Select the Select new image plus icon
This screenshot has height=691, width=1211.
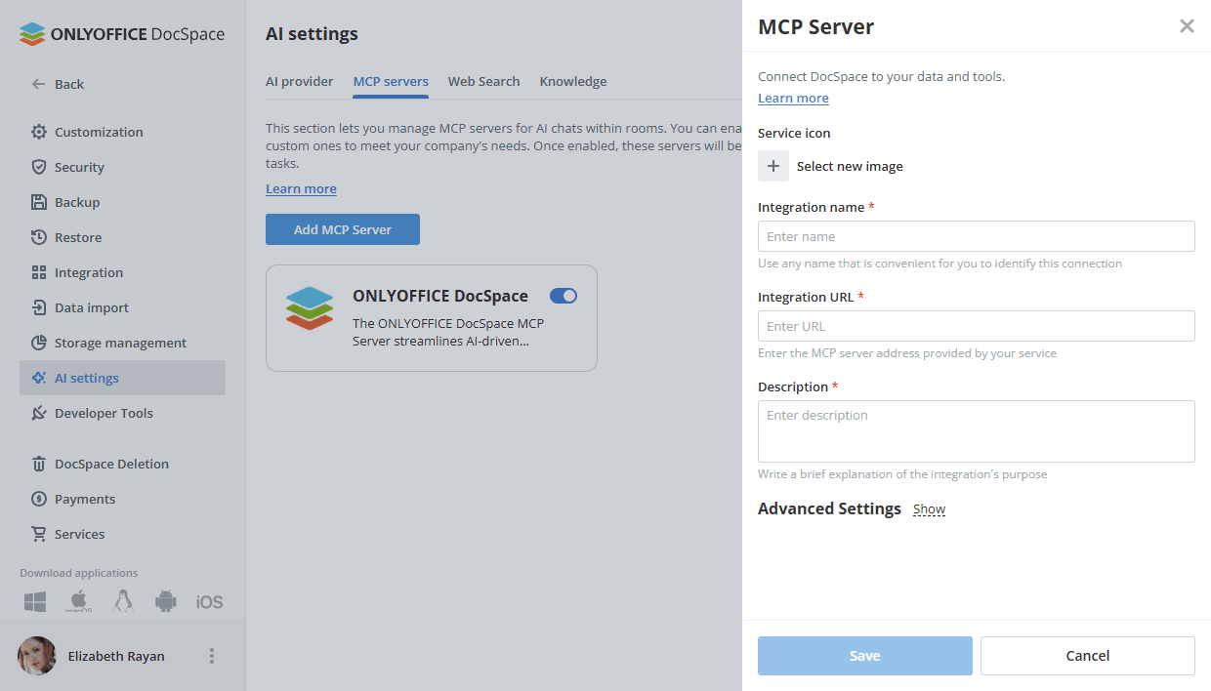tap(773, 166)
